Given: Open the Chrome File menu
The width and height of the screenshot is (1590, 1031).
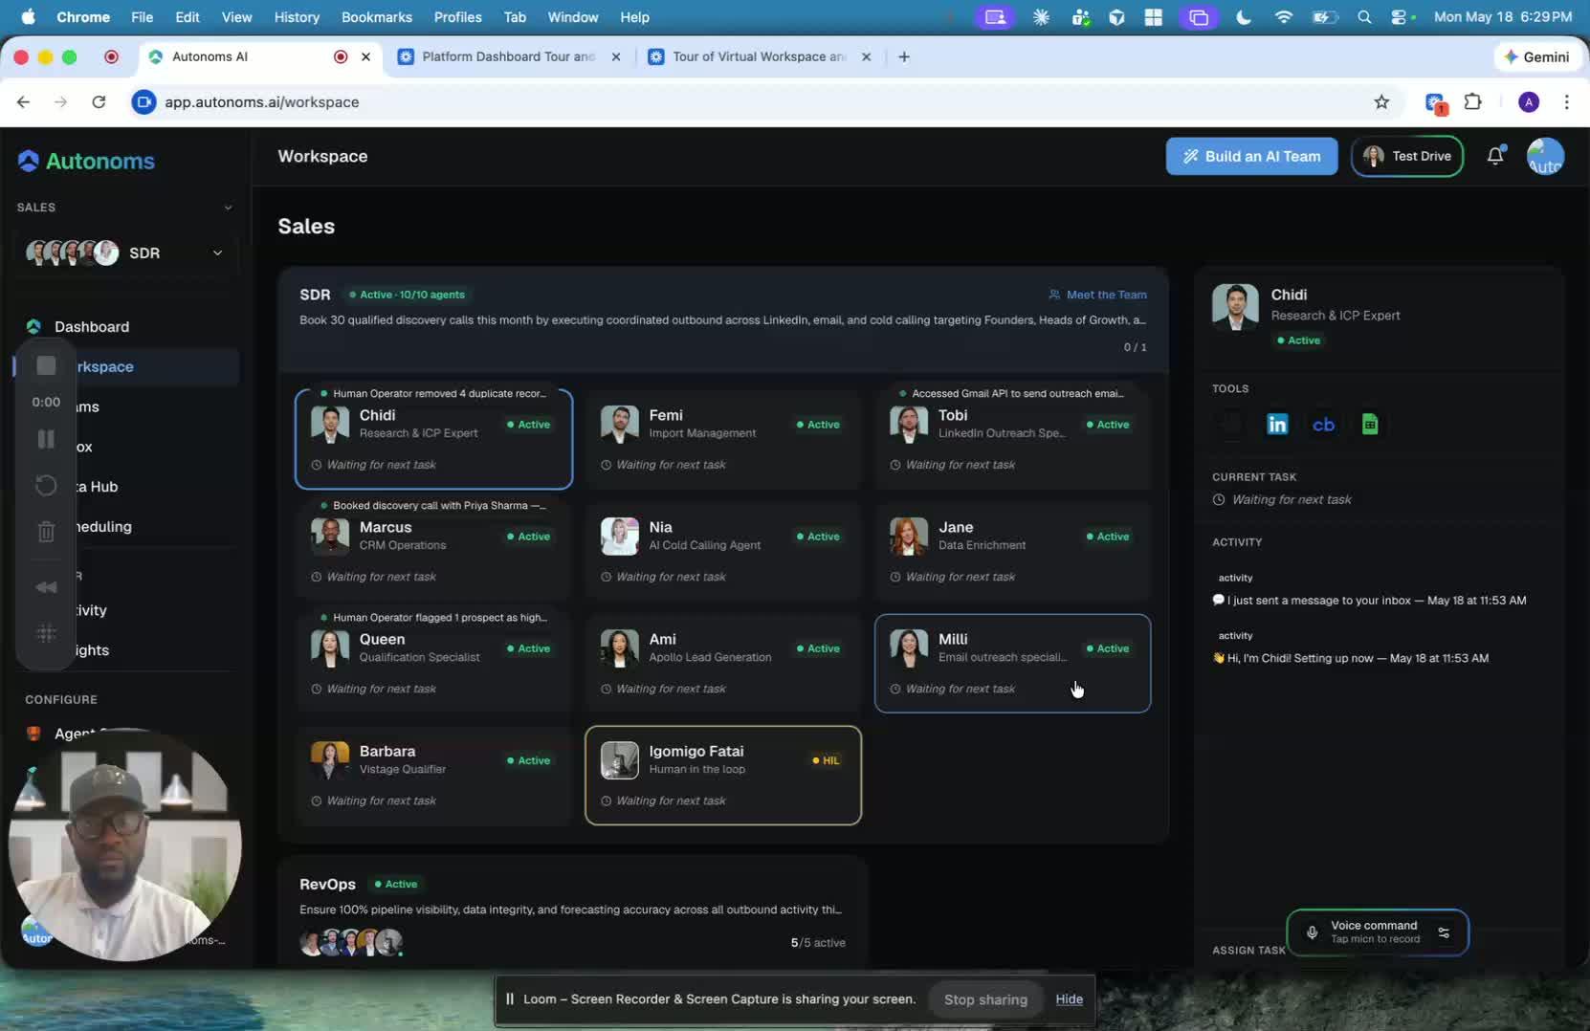Looking at the screenshot, I should (142, 16).
